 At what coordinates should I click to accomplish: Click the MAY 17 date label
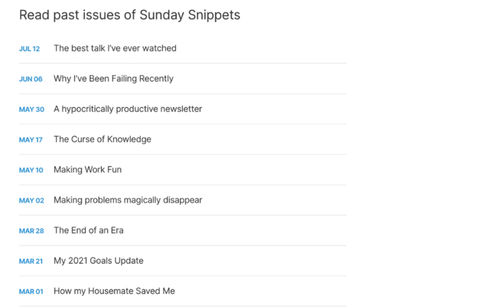coord(31,140)
